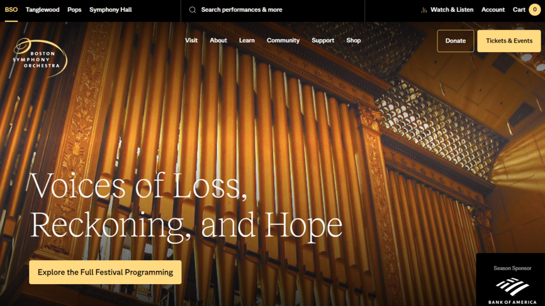Viewport: 545px width, 306px height.
Task: Focus the Search performances & more field
Action: point(273,10)
